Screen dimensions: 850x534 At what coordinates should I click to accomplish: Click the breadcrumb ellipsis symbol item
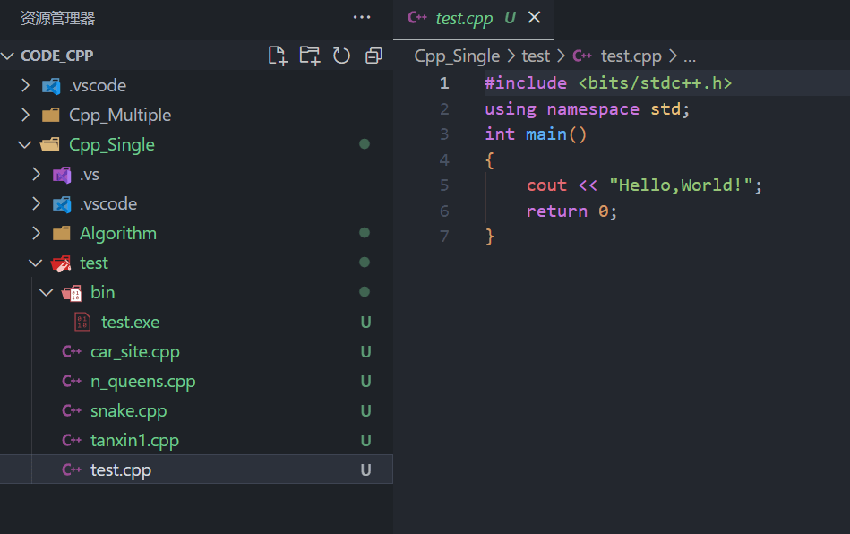click(x=690, y=56)
